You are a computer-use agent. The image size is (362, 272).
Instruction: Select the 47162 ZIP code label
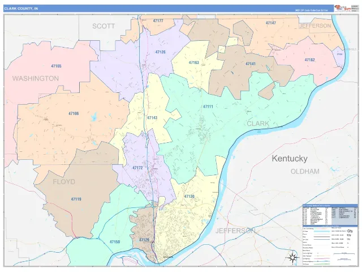tap(309, 60)
